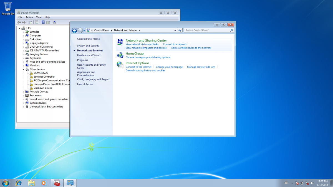This screenshot has height=187, width=333.
Task: Open Delete browsing history and cookies link
Action: pos(145,70)
